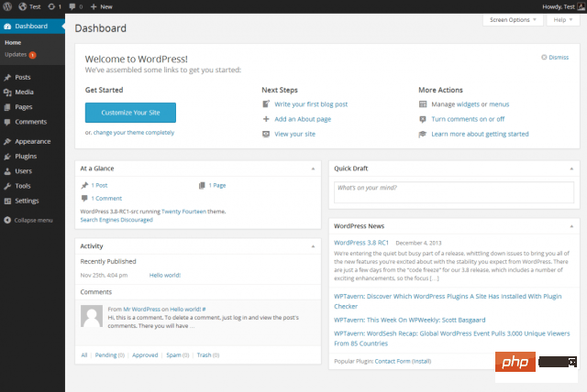The height and width of the screenshot is (392, 587).
Task: Open the Mr WordPress author link
Action: tap(142, 309)
